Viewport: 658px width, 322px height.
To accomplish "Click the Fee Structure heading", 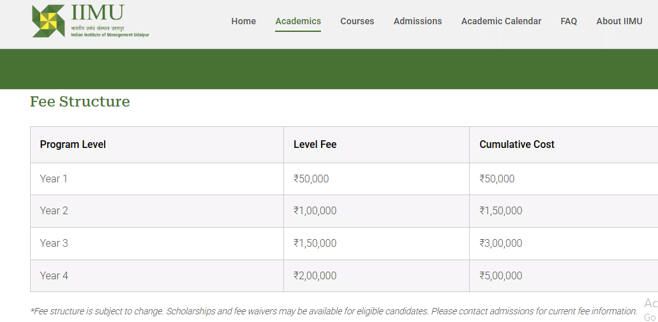I will tap(80, 101).
